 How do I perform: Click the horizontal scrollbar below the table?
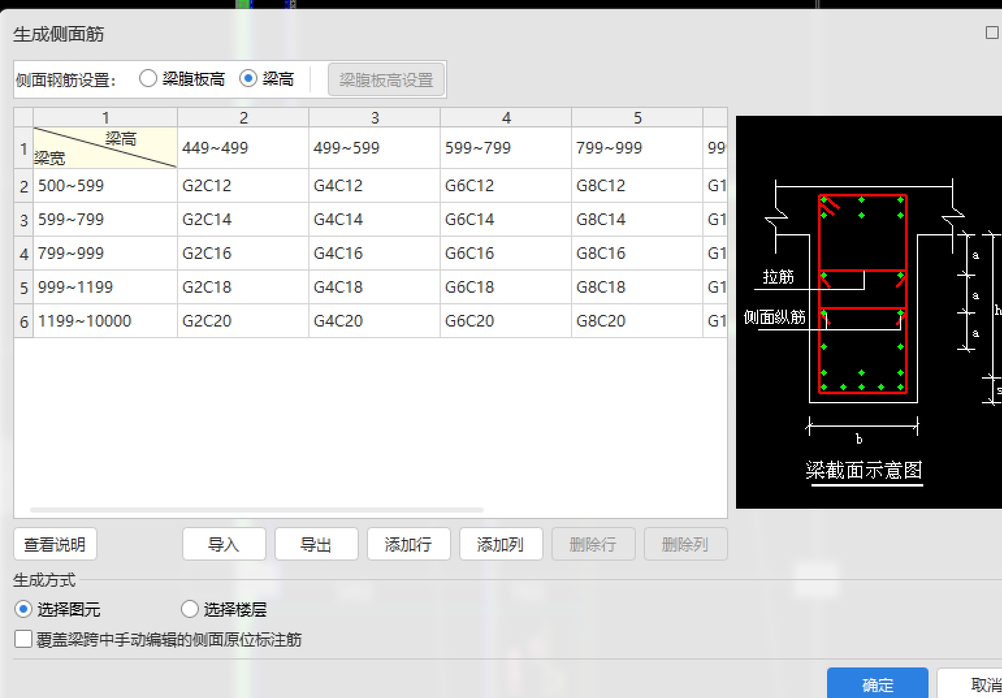coord(257,510)
